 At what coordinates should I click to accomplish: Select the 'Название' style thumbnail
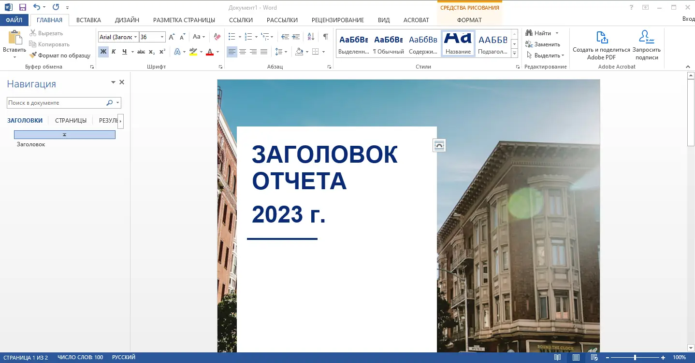click(458, 42)
